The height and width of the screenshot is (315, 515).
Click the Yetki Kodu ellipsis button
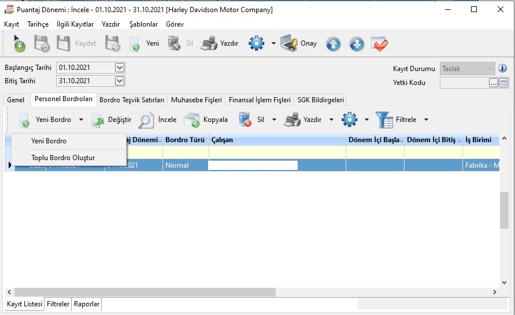[493, 83]
